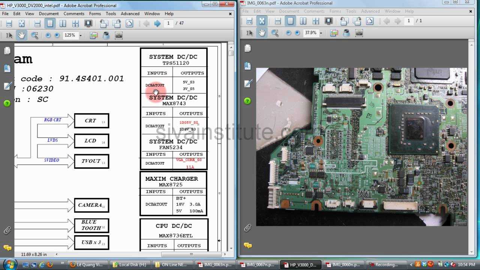Click Fit Width icon in HP_V3000 window
Viewport: 480px width, 270px height.
9,24
